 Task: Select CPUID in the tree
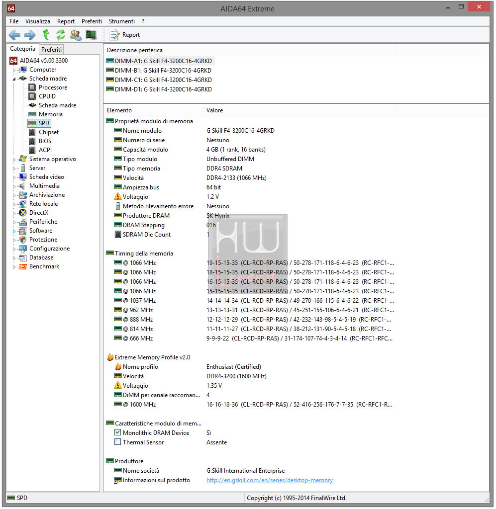click(x=47, y=96)
